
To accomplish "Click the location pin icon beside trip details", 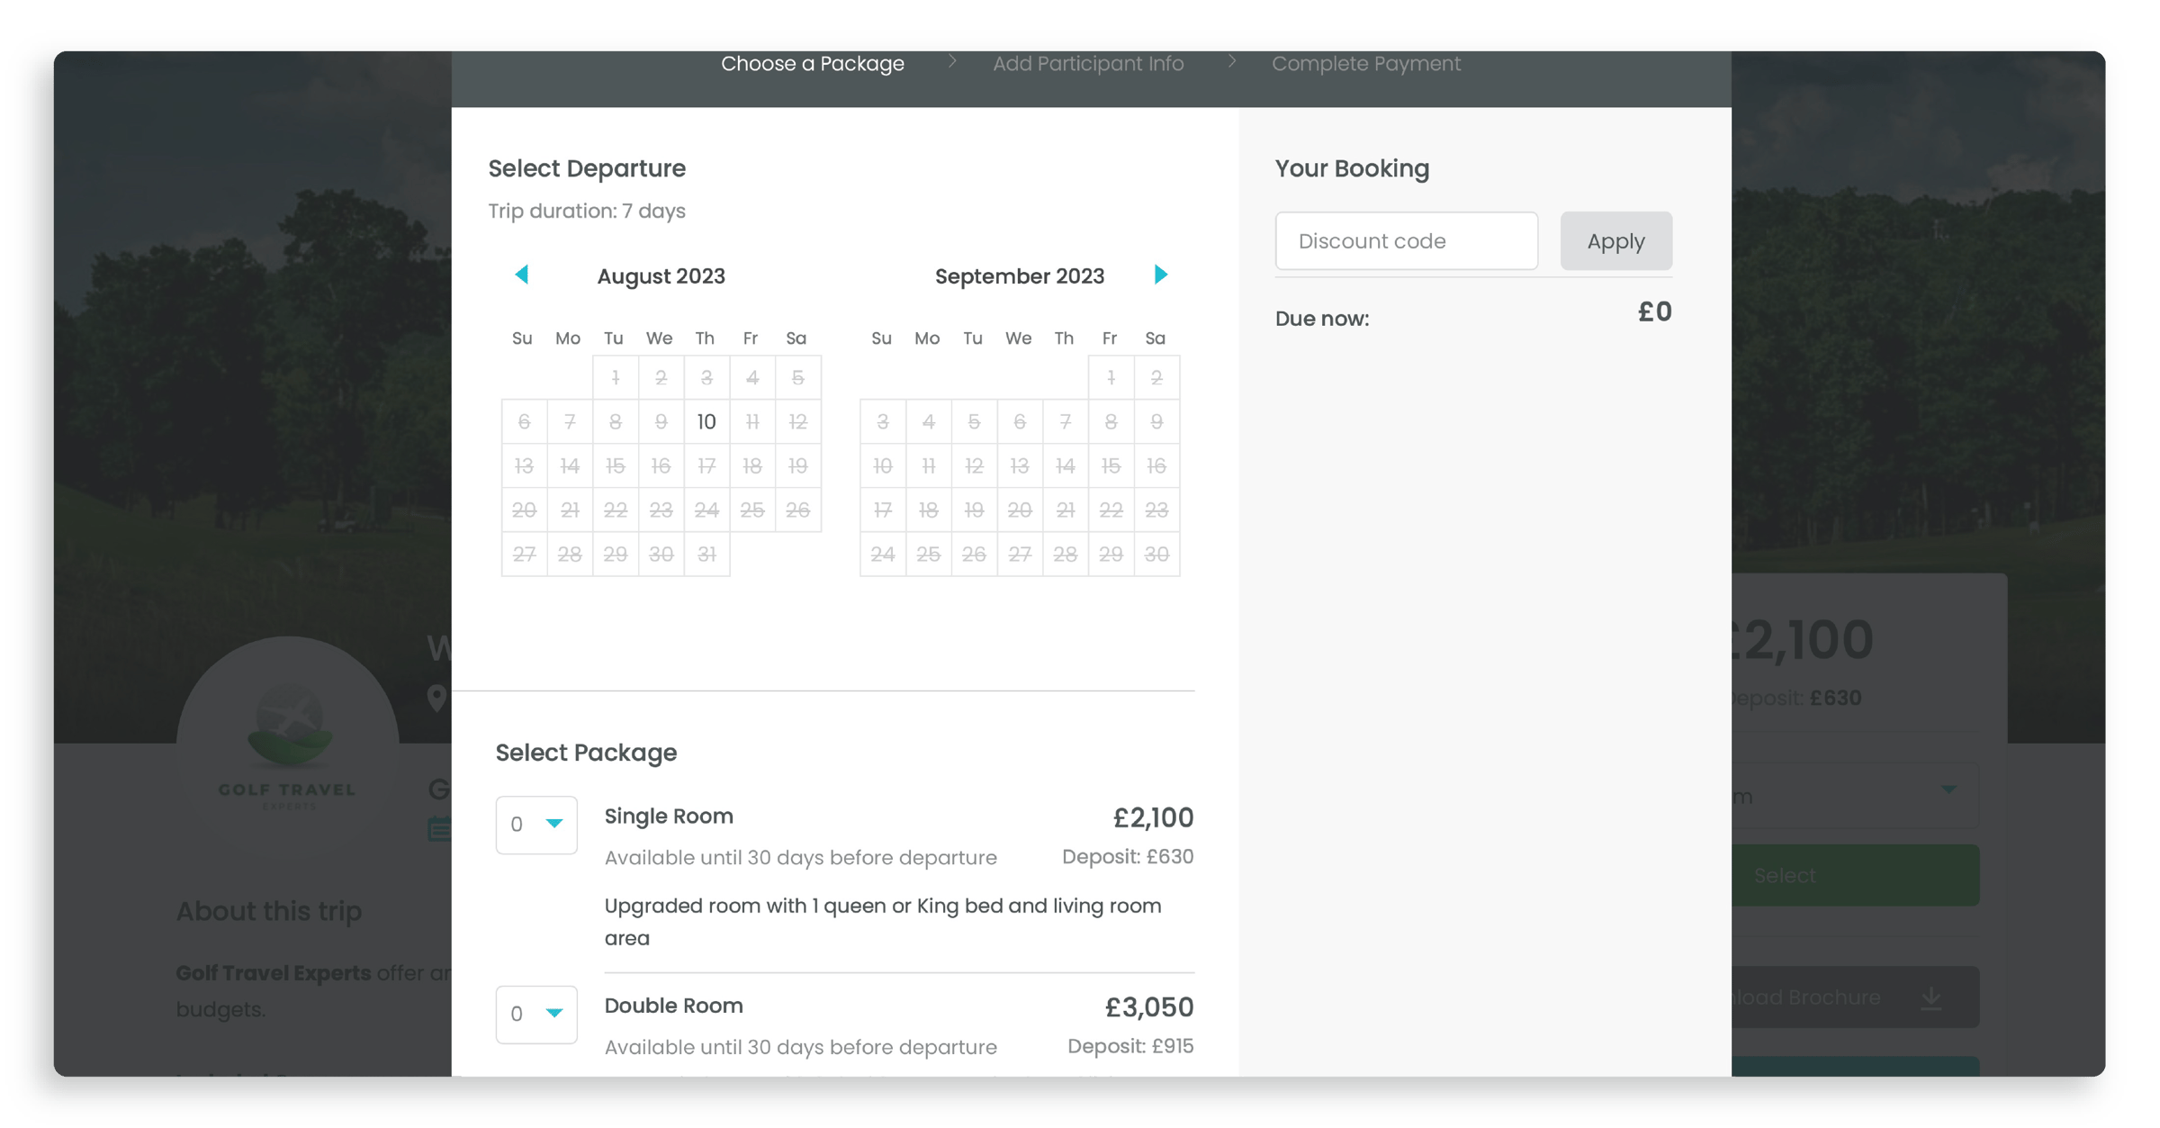I will [436, 699].
